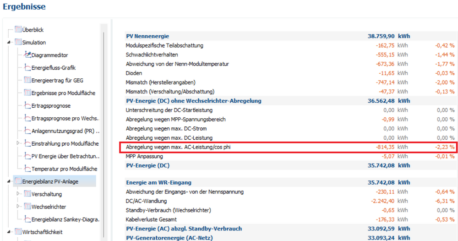Expand the Verschaltung tree node

(x=18, y=194)
